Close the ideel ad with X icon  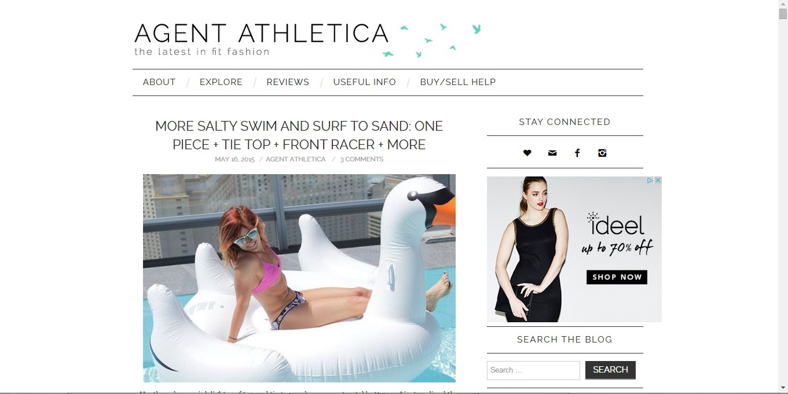tap(658, 181)
